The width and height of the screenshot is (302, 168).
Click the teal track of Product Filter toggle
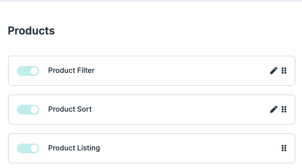tap(22, 71)
